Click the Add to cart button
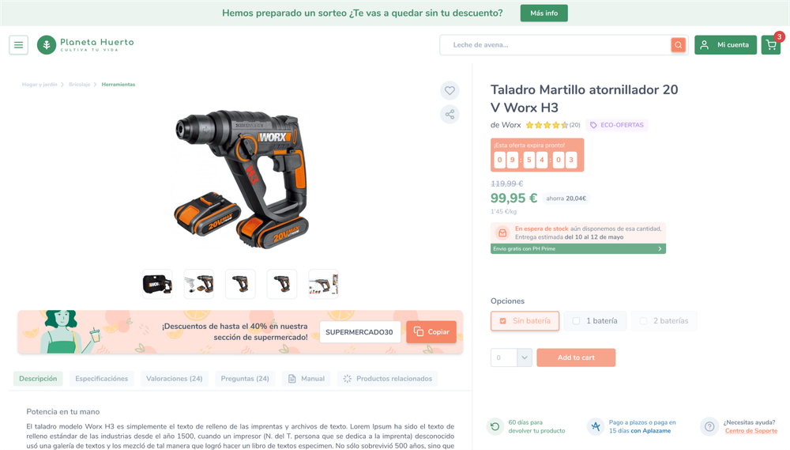Image resolution: width=790 pixels, height=450 pixels. pyautogui.click(x=576, y=357)
